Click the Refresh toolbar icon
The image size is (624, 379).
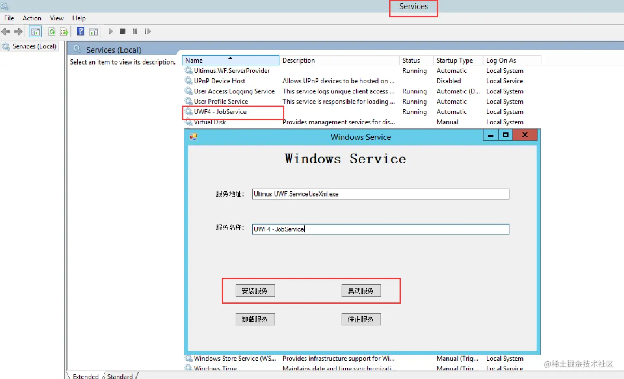52,32
